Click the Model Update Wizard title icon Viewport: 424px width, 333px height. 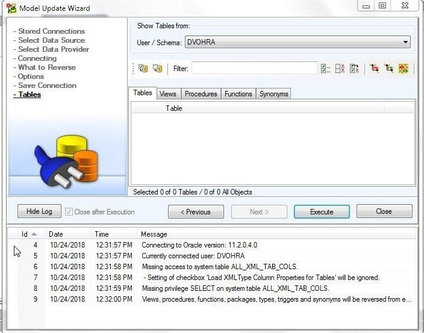[11, 8]
